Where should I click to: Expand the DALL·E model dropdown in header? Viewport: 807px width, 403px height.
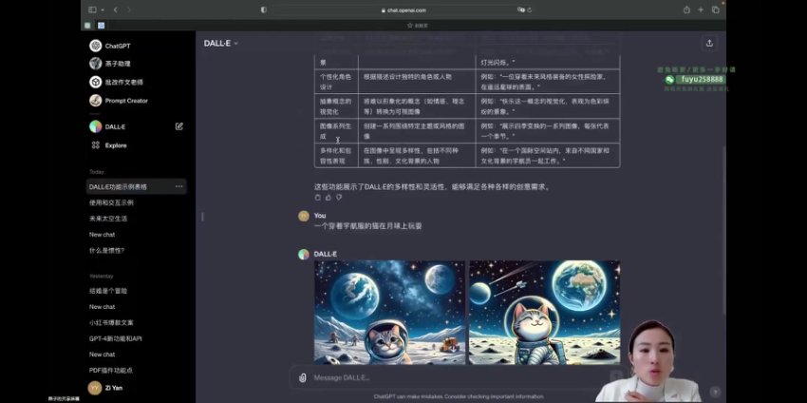220,43
